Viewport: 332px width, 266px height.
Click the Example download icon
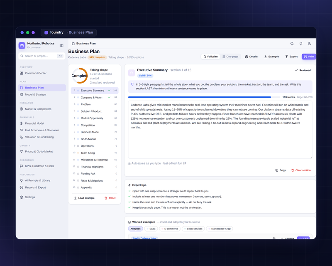click(266, 57)
